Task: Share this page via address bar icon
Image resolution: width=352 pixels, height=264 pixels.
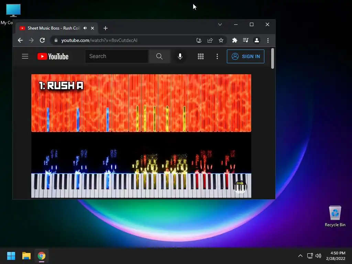Action: (x=210, y=41)
